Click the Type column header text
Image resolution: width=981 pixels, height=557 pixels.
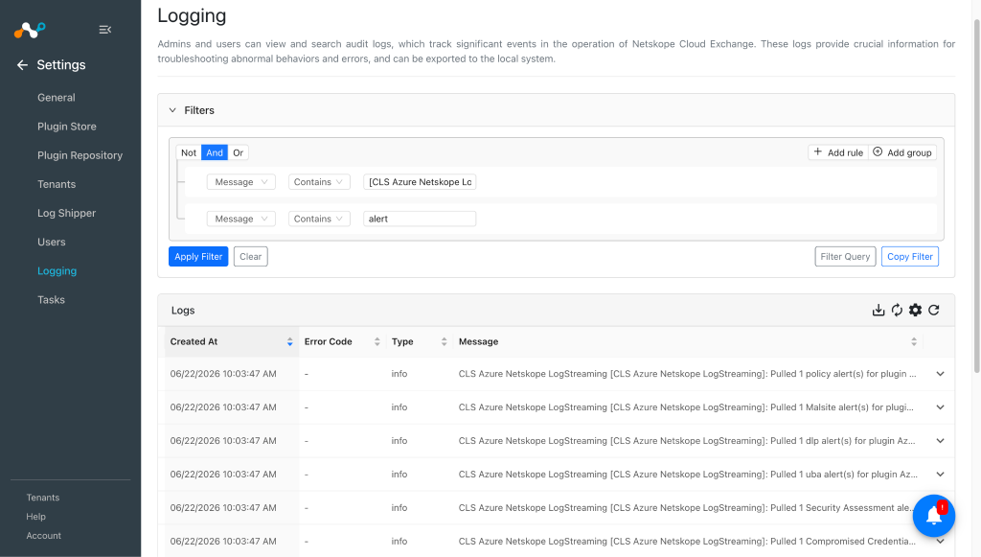coord(402,341)
